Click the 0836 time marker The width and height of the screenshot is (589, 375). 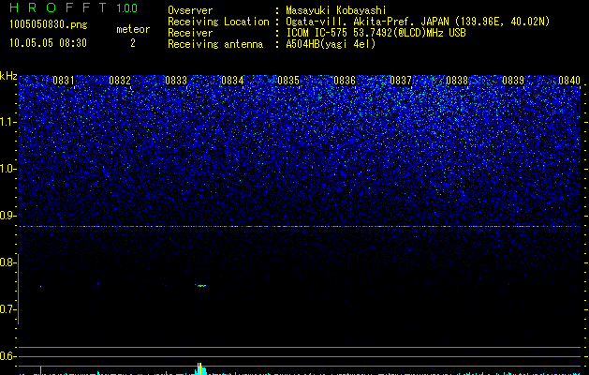click(x=345, y=81)
